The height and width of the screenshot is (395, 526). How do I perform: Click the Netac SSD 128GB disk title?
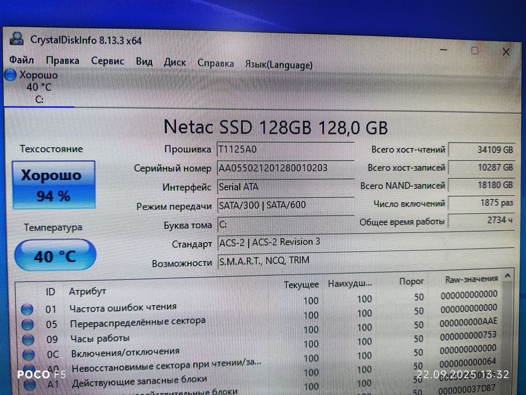[276, 128]
